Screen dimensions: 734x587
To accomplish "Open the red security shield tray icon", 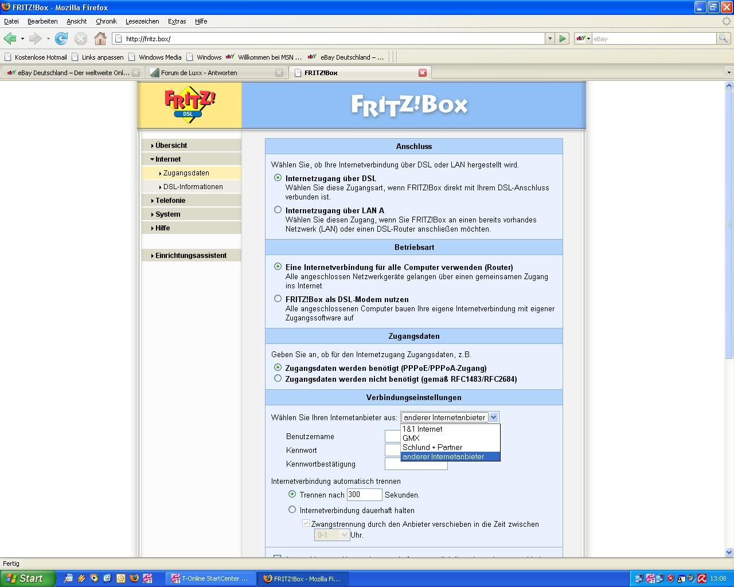I will (x=670, y=578).
